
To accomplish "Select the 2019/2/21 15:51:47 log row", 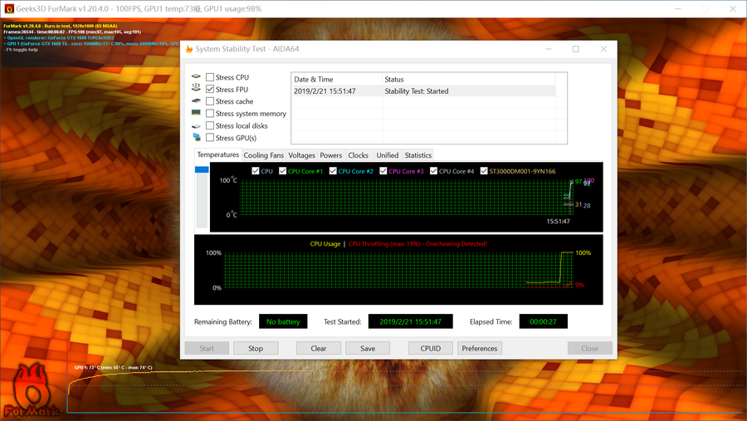I will point(423,91).
